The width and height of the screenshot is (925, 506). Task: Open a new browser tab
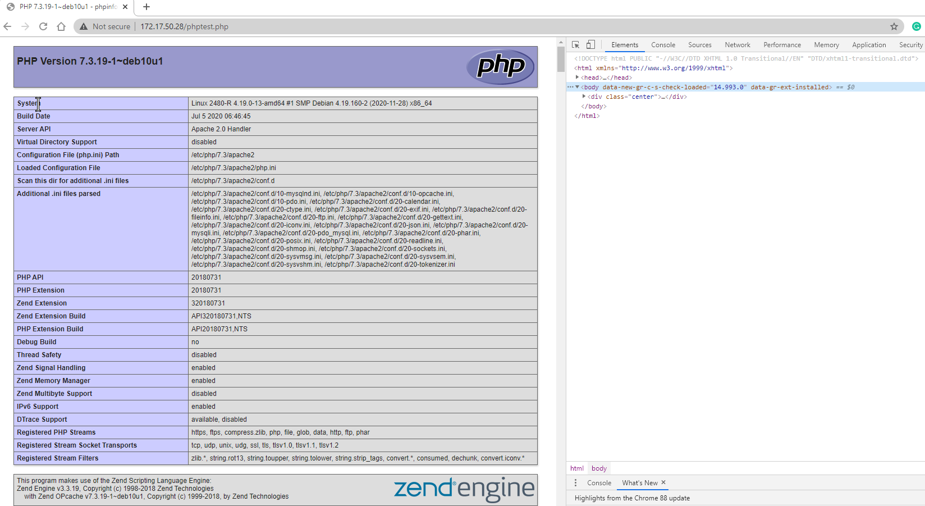point(146,7)
